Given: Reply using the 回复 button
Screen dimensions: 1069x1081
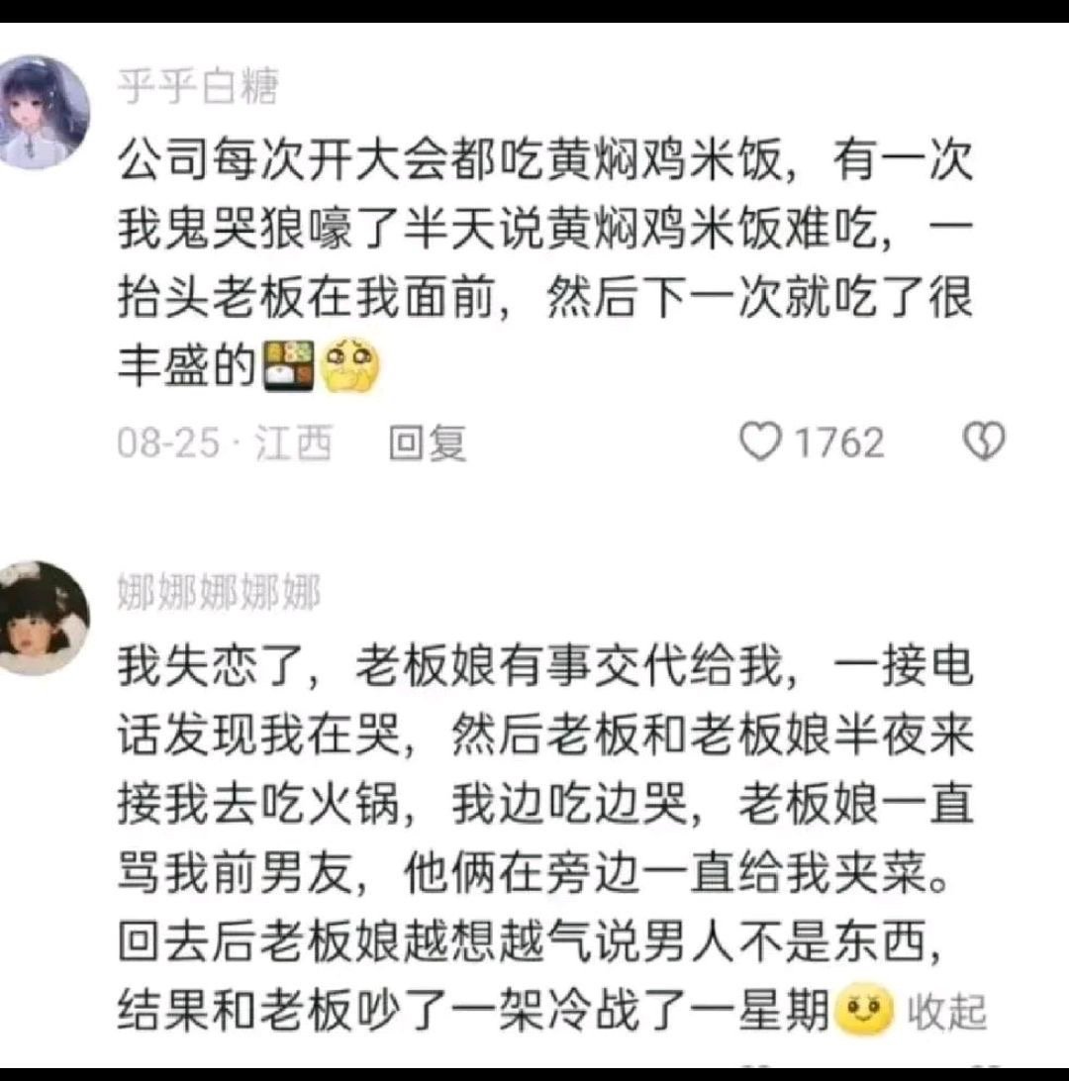Looking at the screenshot, I should coord(428,442).
